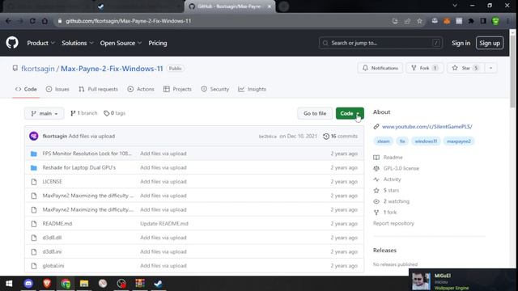Open 16 commits history
This screenshot has height=291, width=518.
(x=340, y=137)
